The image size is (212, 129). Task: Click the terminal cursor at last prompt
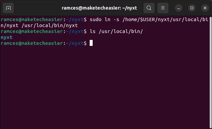tap(91, 43)
